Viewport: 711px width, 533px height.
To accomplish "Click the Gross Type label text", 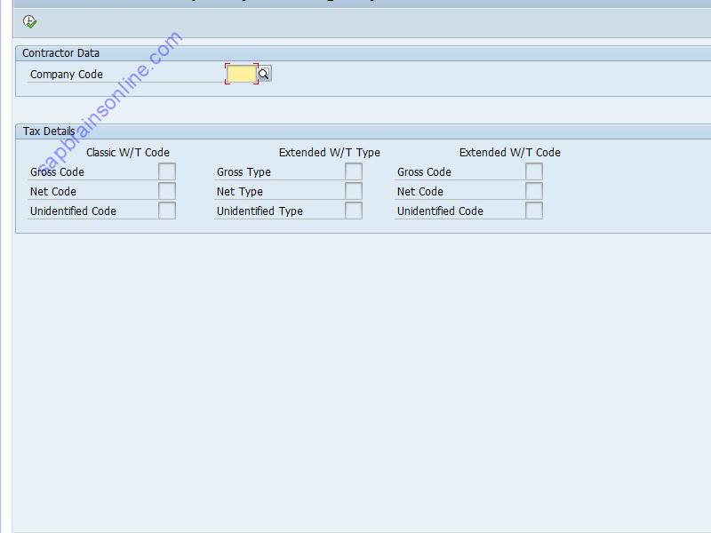I will pos(243,171).
